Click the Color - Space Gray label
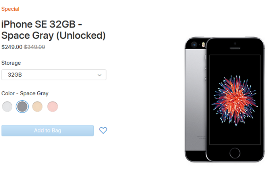Screen dimensions: 270x180 [x=25, y=93]
